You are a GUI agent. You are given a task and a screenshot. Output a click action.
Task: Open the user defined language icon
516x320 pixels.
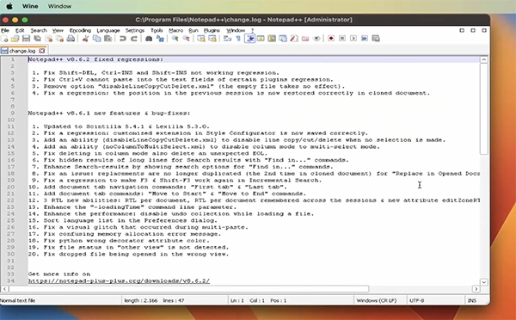(x=261, y=39)
